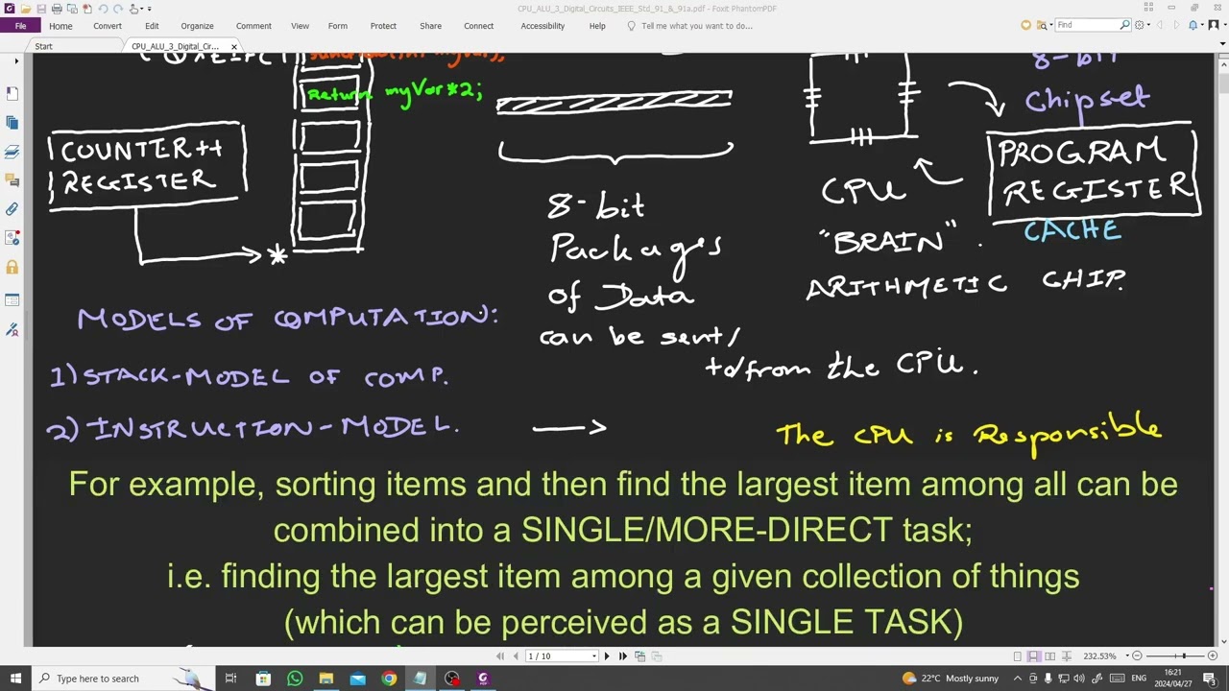Open the Accessibility ribbon tab

click(x=542, y=26)
